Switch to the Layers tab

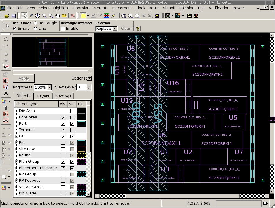point(43,96)
